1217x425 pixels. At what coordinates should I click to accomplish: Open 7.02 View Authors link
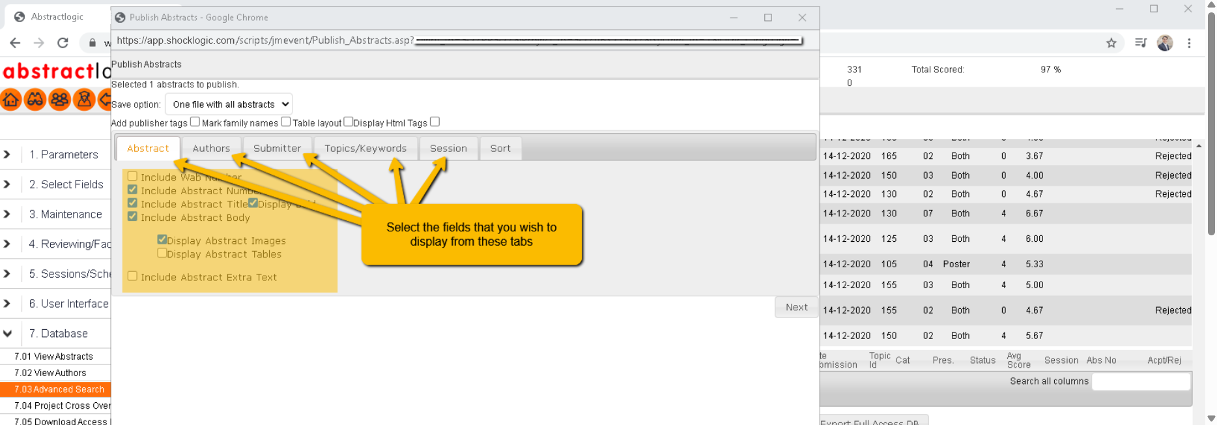point(51,373)
